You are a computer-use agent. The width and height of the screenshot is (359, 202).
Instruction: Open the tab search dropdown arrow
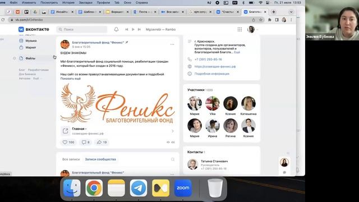(291, 12)
